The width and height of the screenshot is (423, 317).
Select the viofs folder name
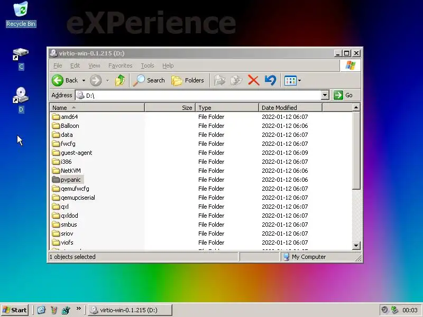[x=67, y=243]
